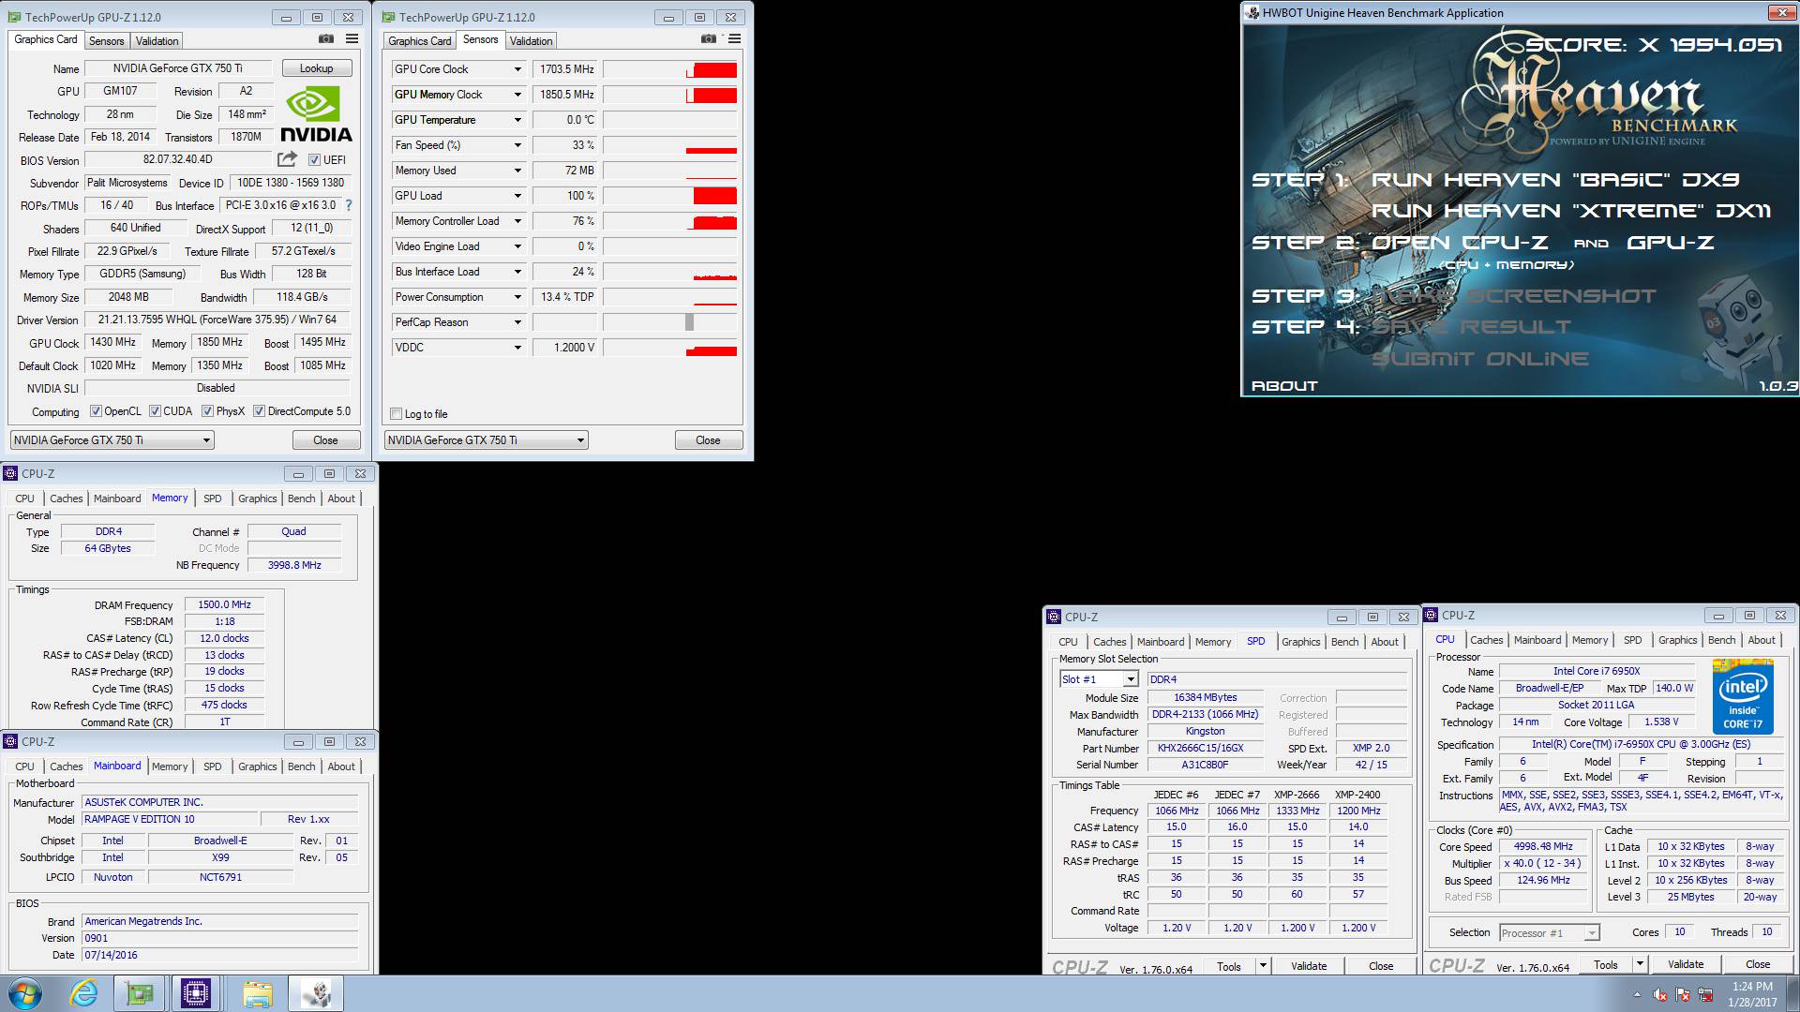This screenshot has width=1800, height=1012.
Task: Open SPD tab in CPU-Z Mainboard window
Action: coord(213,766)
